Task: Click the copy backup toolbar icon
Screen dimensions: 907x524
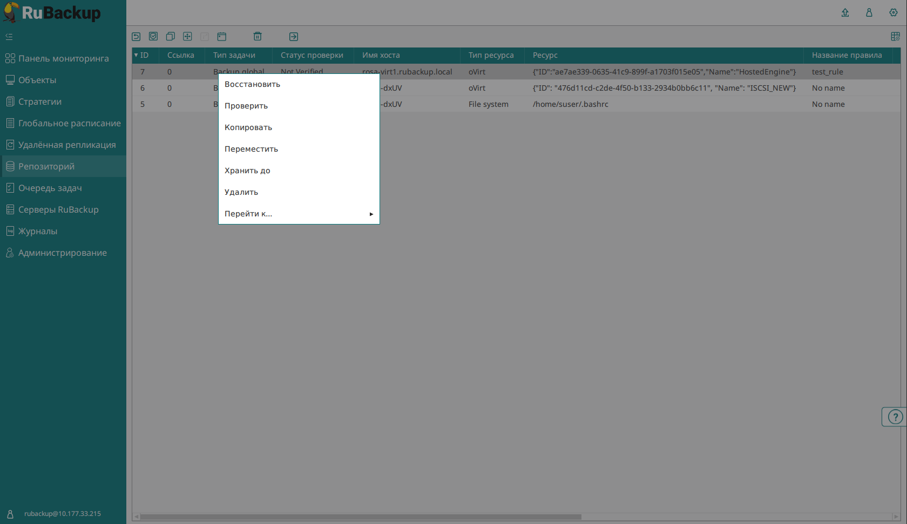Action: 170,37
